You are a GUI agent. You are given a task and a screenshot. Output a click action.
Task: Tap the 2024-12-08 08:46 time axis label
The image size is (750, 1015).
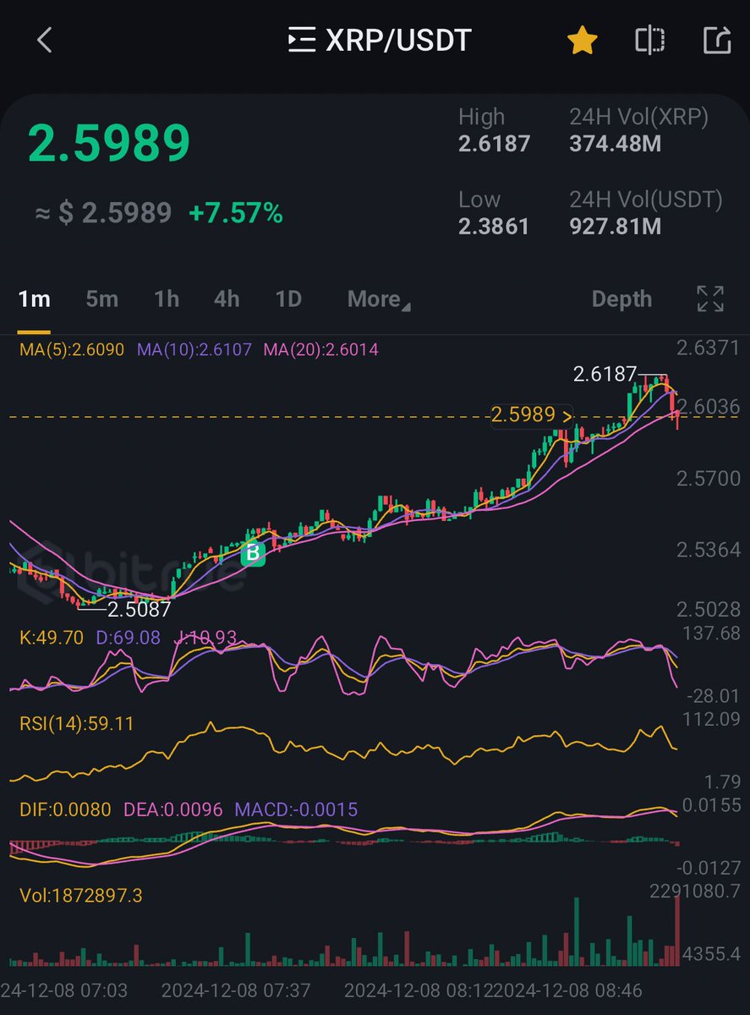click(567, 990)
